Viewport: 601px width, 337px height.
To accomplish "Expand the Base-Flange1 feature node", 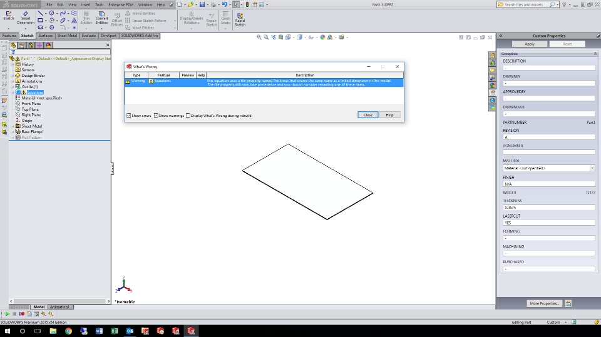I will tap(13, 132).
